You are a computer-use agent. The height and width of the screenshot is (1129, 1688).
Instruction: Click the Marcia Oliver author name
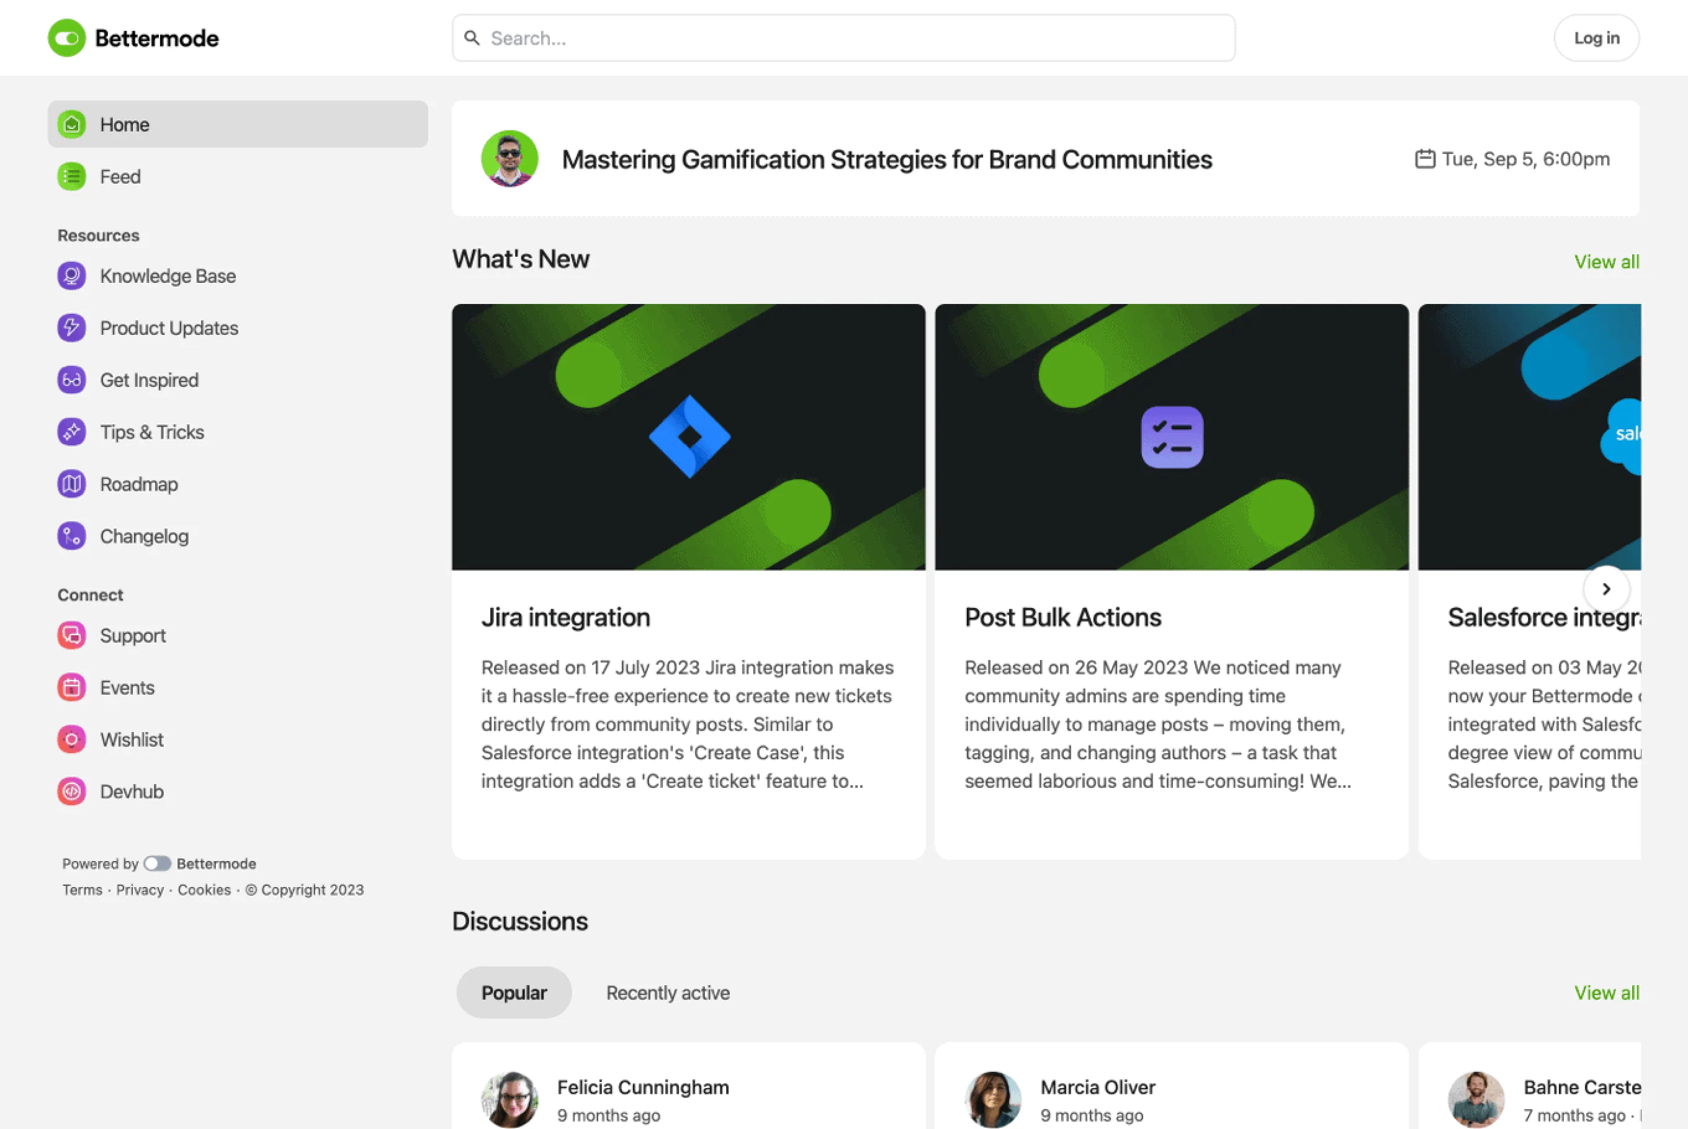[x=1097, y=1087]
